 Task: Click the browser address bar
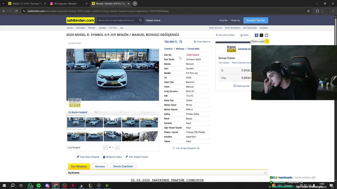click(163, 11)
